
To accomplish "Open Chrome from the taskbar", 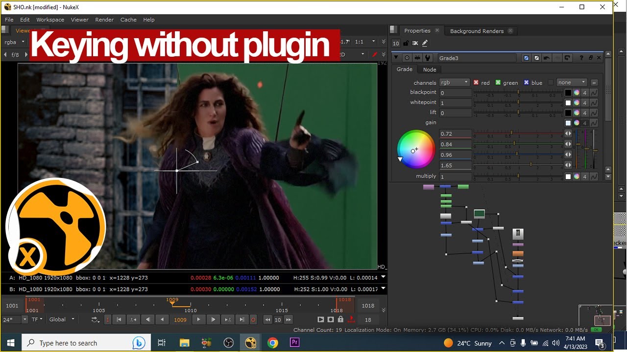I will pyautogui.click(x=273, y=343).
